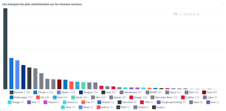Image resolution: width=226 pixels, height=111 pixels.
Task: Click the Seat 31 legend label
Action: 215,102
